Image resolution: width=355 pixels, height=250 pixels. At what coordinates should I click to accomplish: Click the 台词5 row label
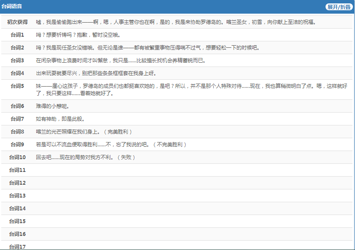click(17, 86)
